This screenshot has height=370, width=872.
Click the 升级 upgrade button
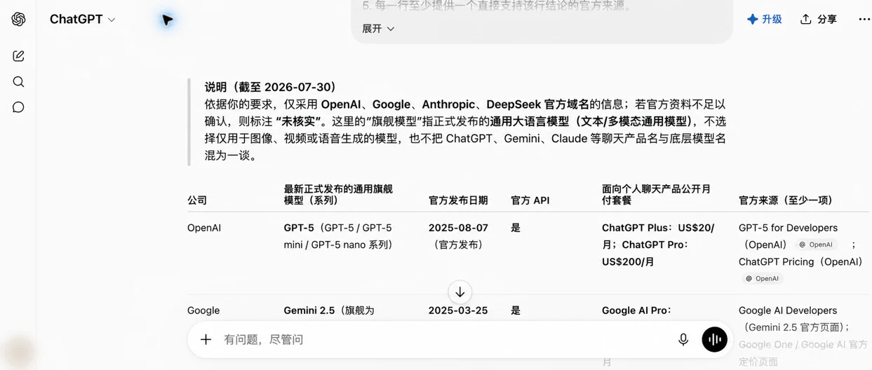(764, 20)
